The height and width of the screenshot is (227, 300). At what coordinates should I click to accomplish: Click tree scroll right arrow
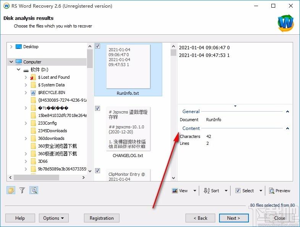click(x=84, y=177)
